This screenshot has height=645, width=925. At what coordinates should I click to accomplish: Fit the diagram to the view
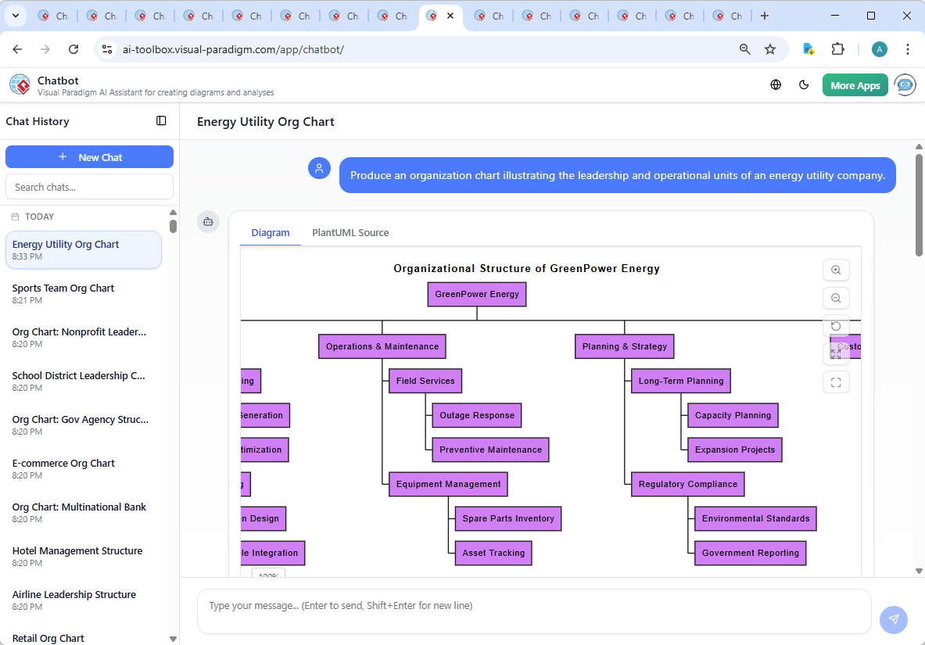[836, 353]
